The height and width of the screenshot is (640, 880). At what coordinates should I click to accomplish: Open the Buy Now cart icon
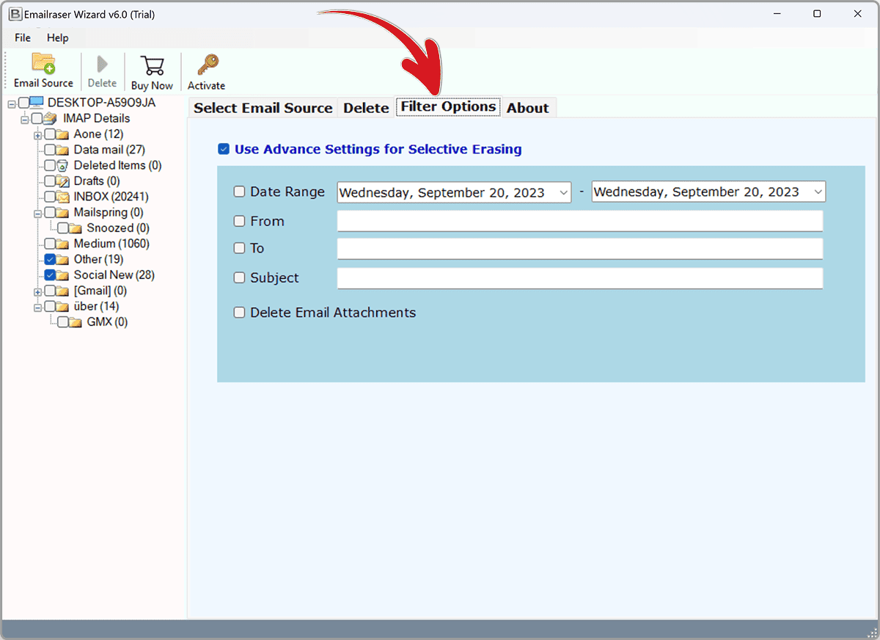[x=152, y=66]
